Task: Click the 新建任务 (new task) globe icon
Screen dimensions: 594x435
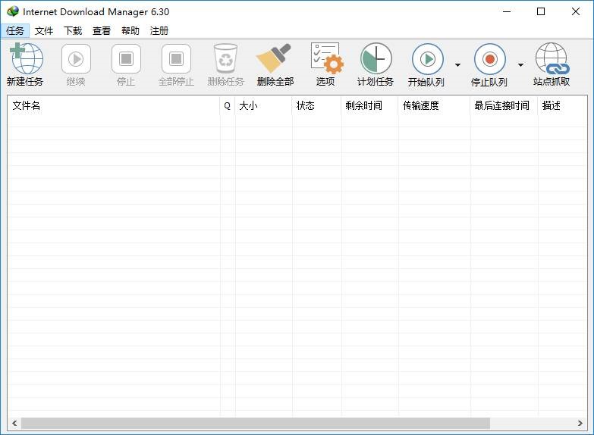Action: pos(26,58)
